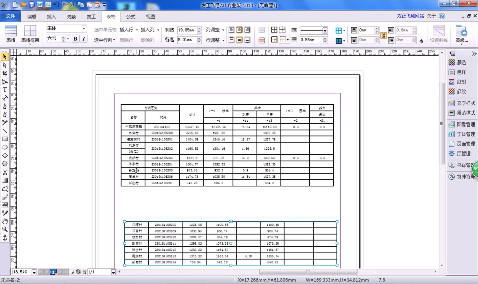The height and width of the screenshot is (284, 478).
Task: Toggle the link lock between margin fields
Action: click(383, 35)
